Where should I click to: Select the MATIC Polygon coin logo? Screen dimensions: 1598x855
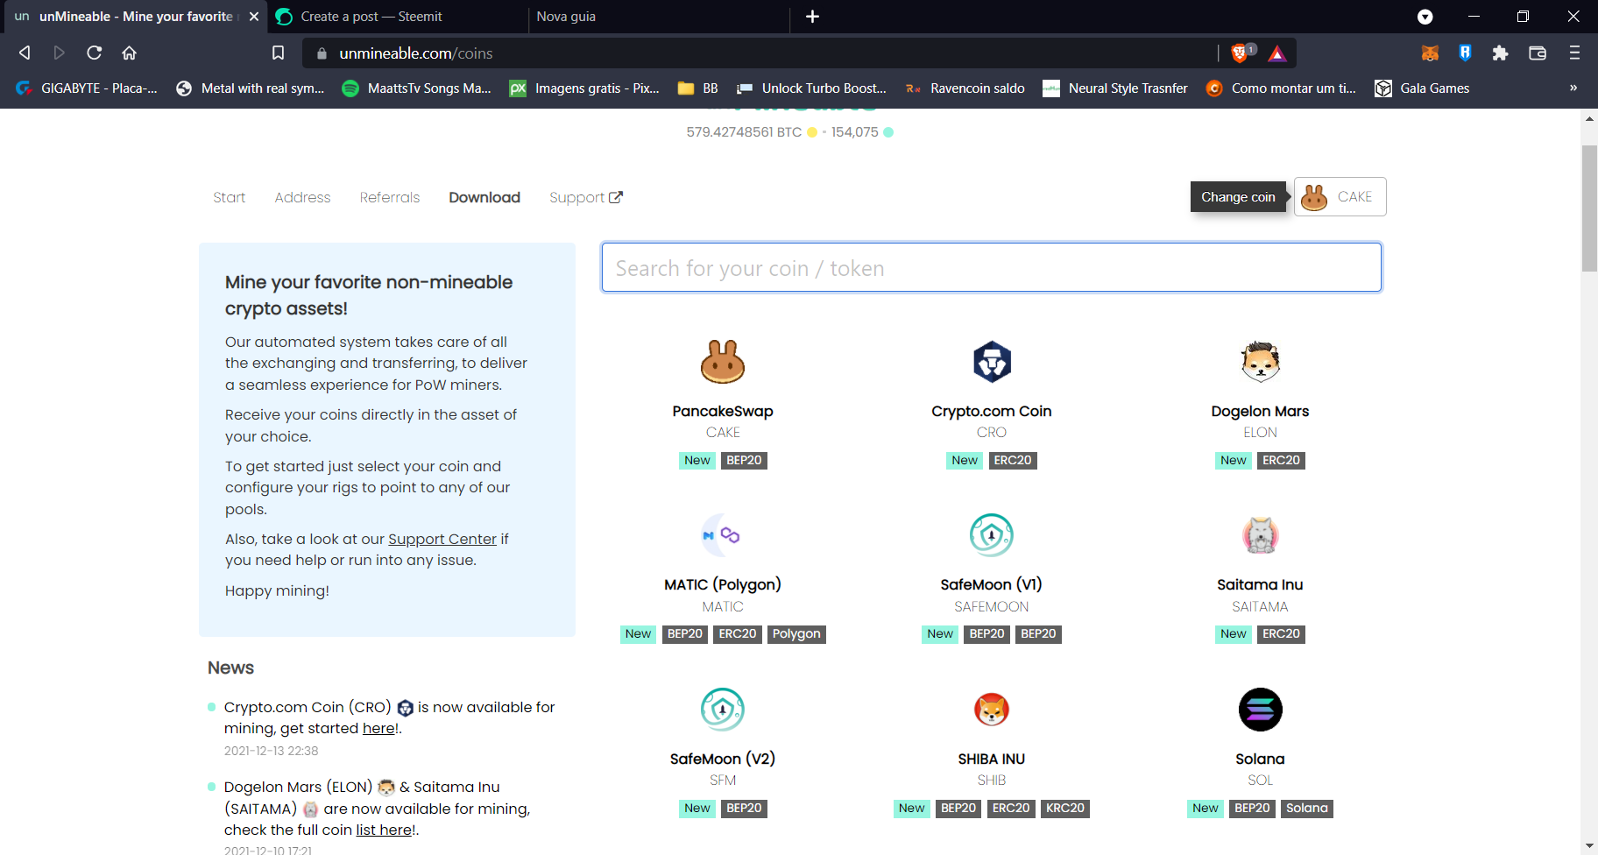723,535
